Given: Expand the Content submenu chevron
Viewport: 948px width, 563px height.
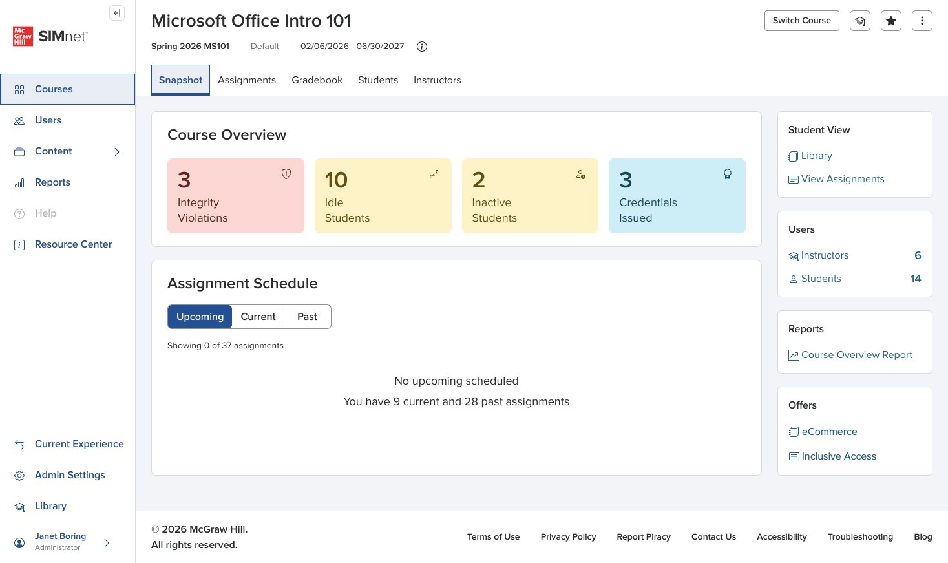Looking at the screenshot, I should [117, 152].
